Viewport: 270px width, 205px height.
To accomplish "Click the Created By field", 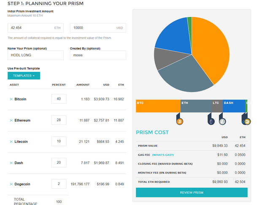I will [x=98, y=55].
